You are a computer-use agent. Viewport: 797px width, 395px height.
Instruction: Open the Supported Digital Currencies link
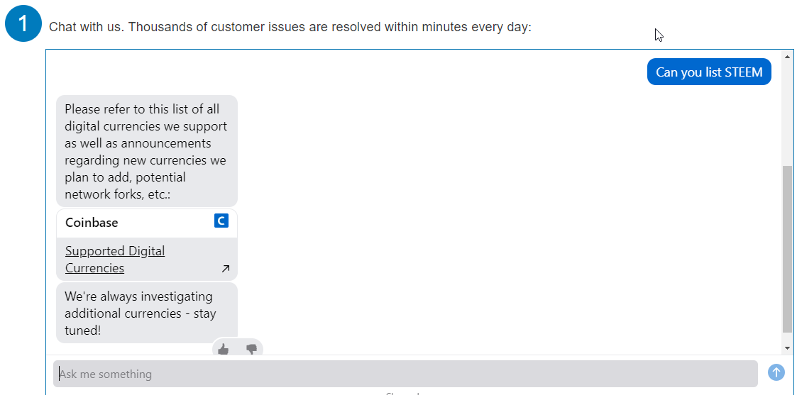tap(115, 260)
